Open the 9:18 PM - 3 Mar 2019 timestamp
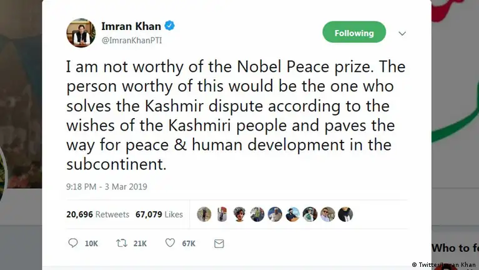479x270 pixels. [107, 186]
